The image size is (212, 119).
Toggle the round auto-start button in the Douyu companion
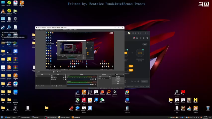[x=140, y=53]
